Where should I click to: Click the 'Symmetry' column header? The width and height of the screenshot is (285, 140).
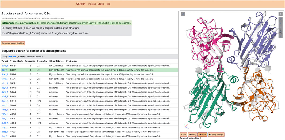pos(42,61)
